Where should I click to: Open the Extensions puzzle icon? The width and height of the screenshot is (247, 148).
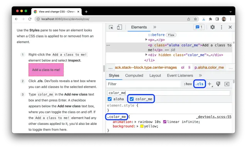210,19
